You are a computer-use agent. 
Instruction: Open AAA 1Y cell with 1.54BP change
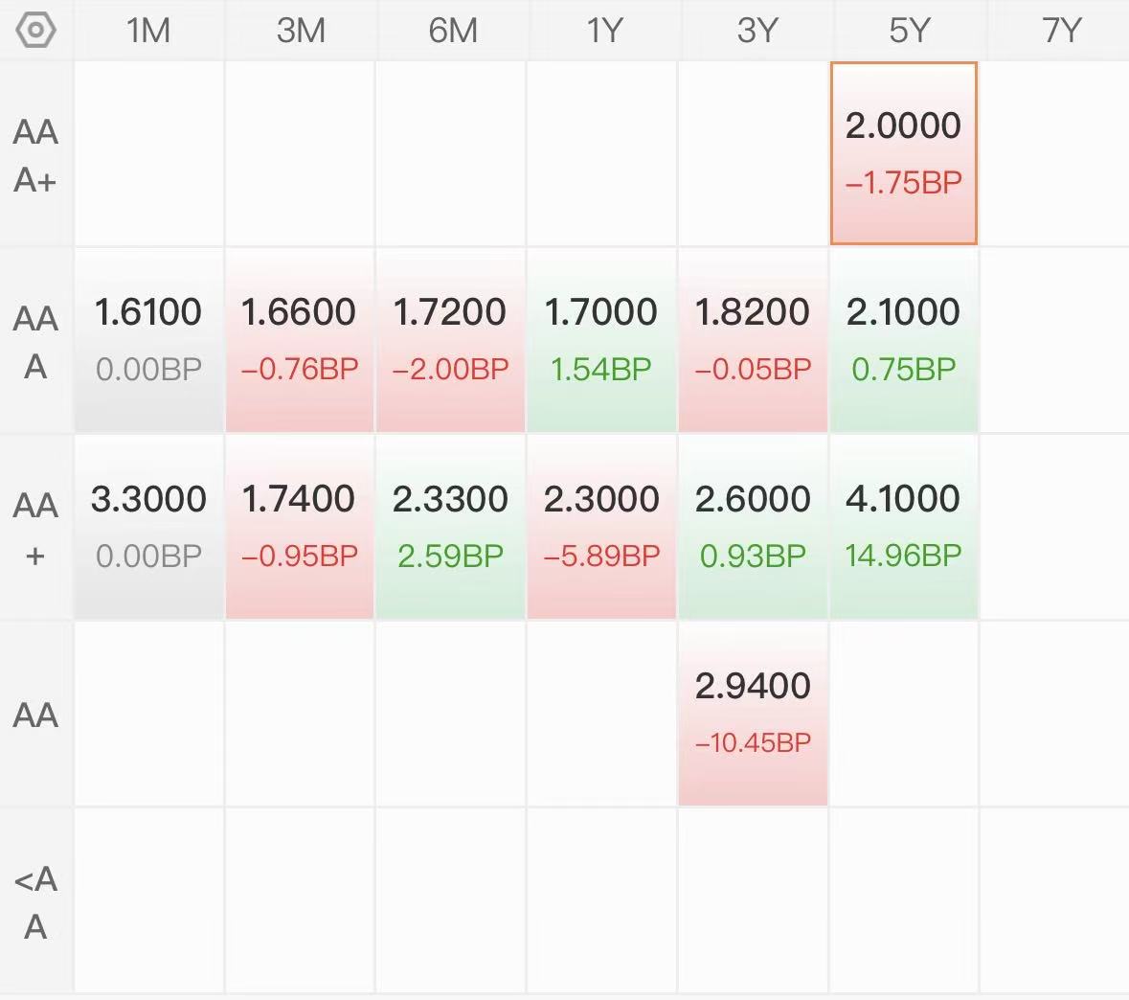click(602, 340)
